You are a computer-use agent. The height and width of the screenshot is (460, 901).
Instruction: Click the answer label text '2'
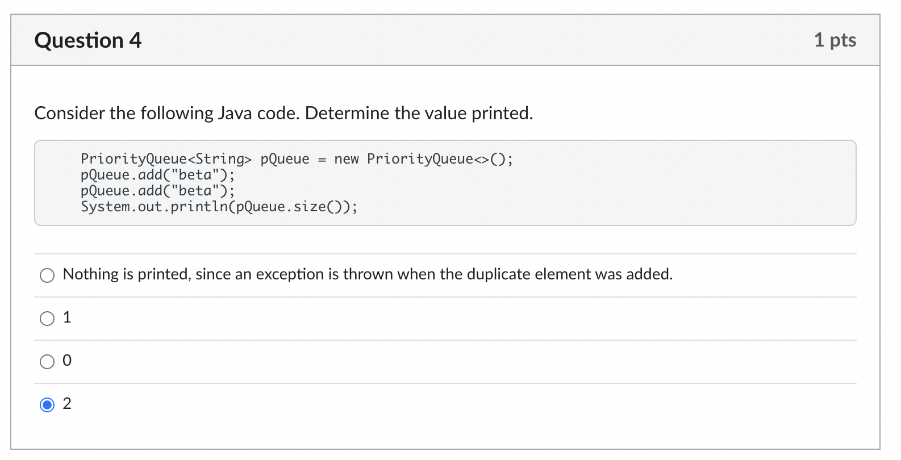tap(67, 404)
